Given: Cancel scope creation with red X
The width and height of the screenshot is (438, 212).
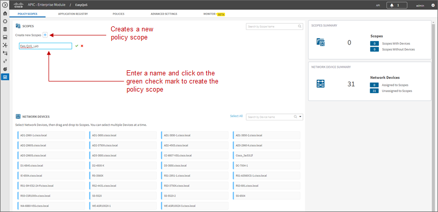Looking at the screenshot, I should coord(82,46).
